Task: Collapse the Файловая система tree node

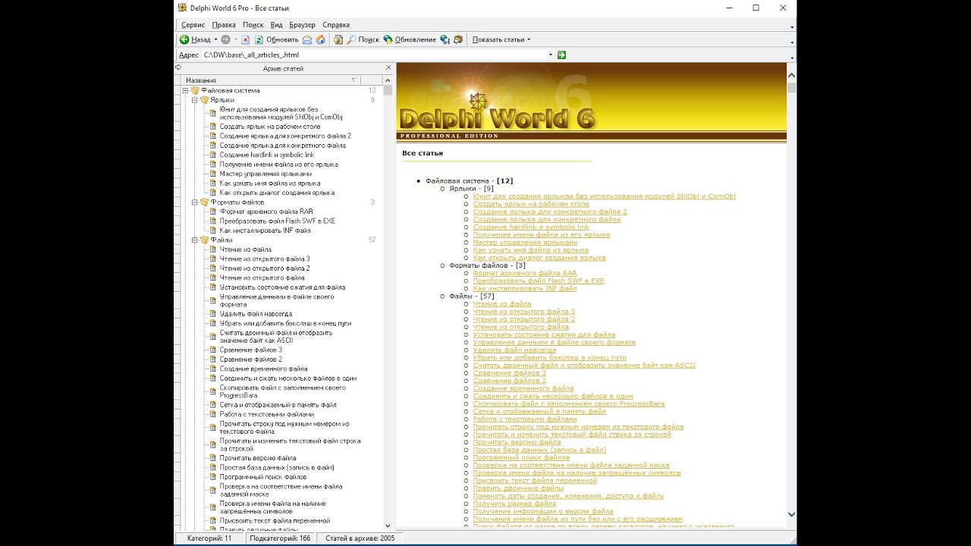Action: [x=185, y=90]
